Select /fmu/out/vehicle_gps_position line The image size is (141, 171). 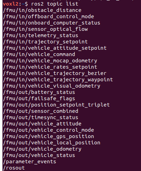pyautogui.click(x=49, y=136)
